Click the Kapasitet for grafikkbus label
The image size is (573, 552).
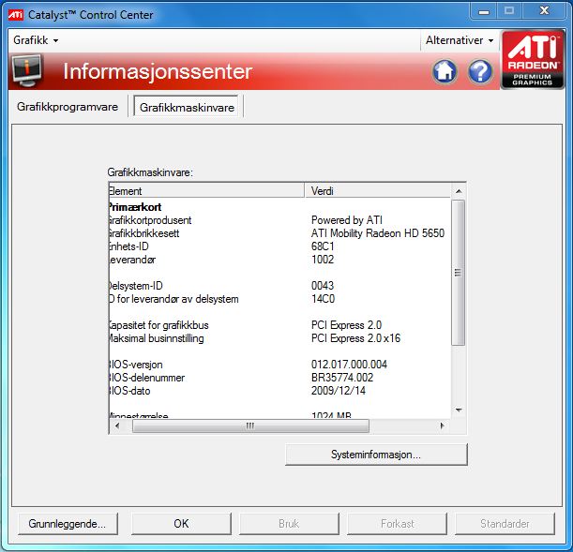coord(159,325)
